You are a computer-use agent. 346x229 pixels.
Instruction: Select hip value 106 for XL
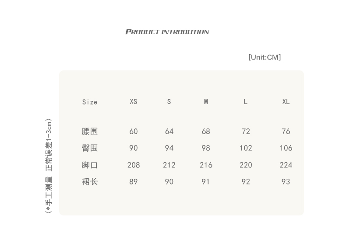click(x=286, y=148)
